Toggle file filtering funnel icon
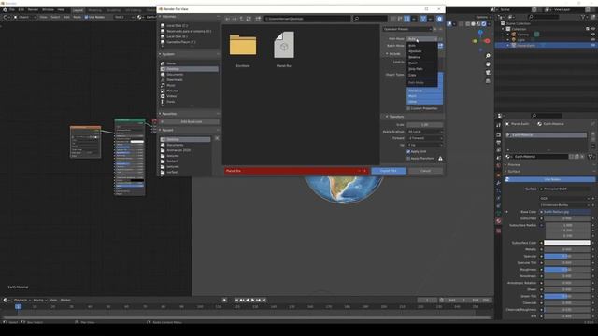The height and width of the screenshot is (336, 598). coord(423,19)
